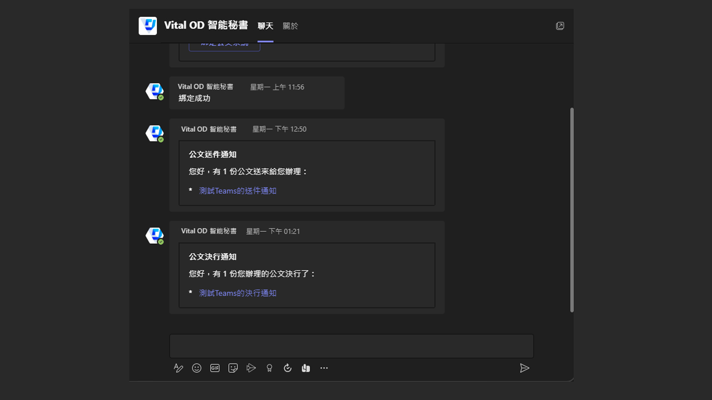Click the 綁定成功 message text

pos(194,98)
